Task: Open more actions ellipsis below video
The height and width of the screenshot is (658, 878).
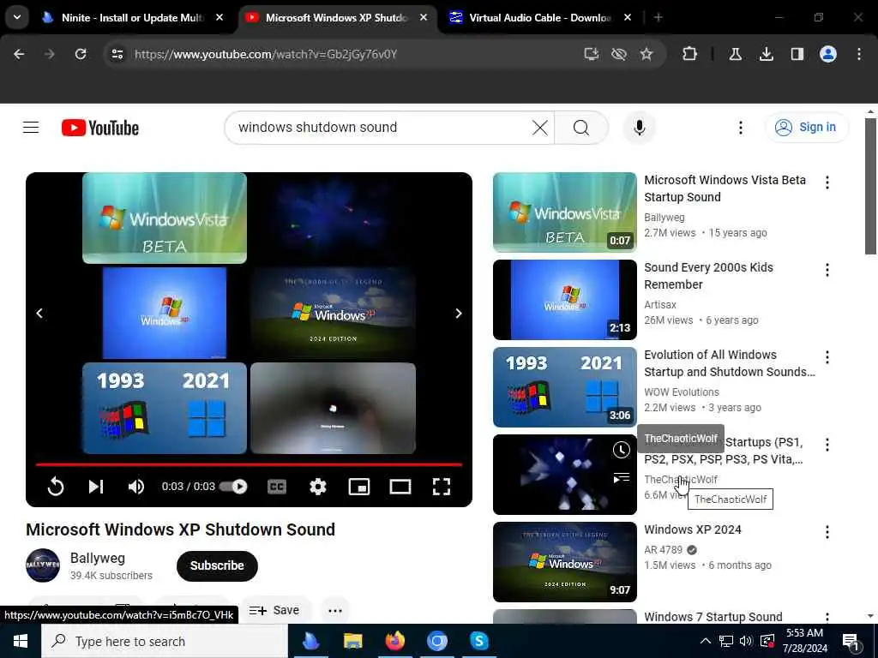Action: click(x=335, y=610)
